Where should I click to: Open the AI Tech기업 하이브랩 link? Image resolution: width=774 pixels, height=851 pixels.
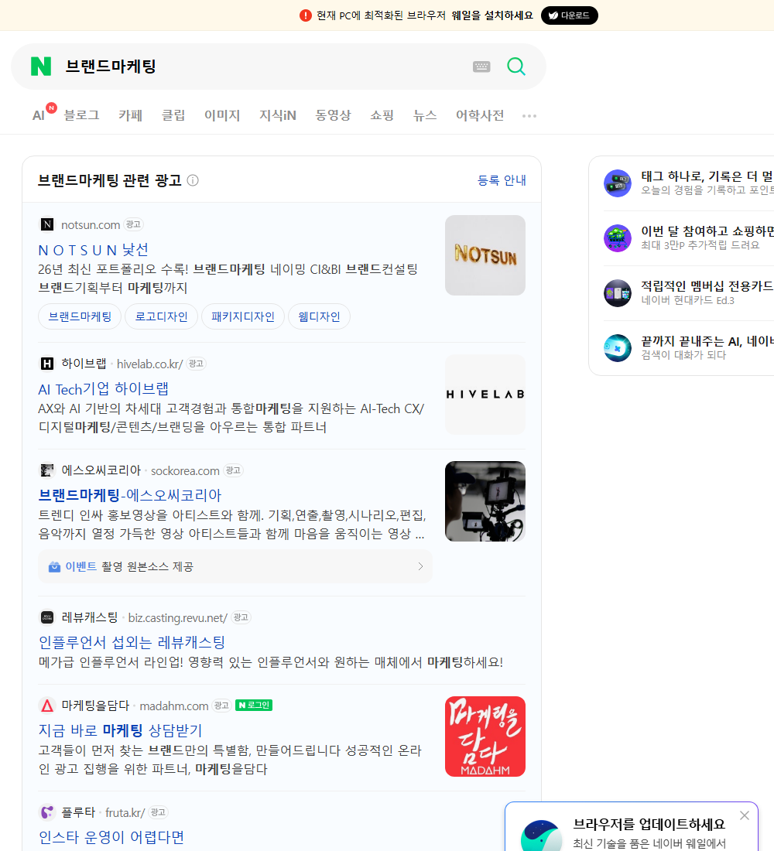(x=103, y=388)
